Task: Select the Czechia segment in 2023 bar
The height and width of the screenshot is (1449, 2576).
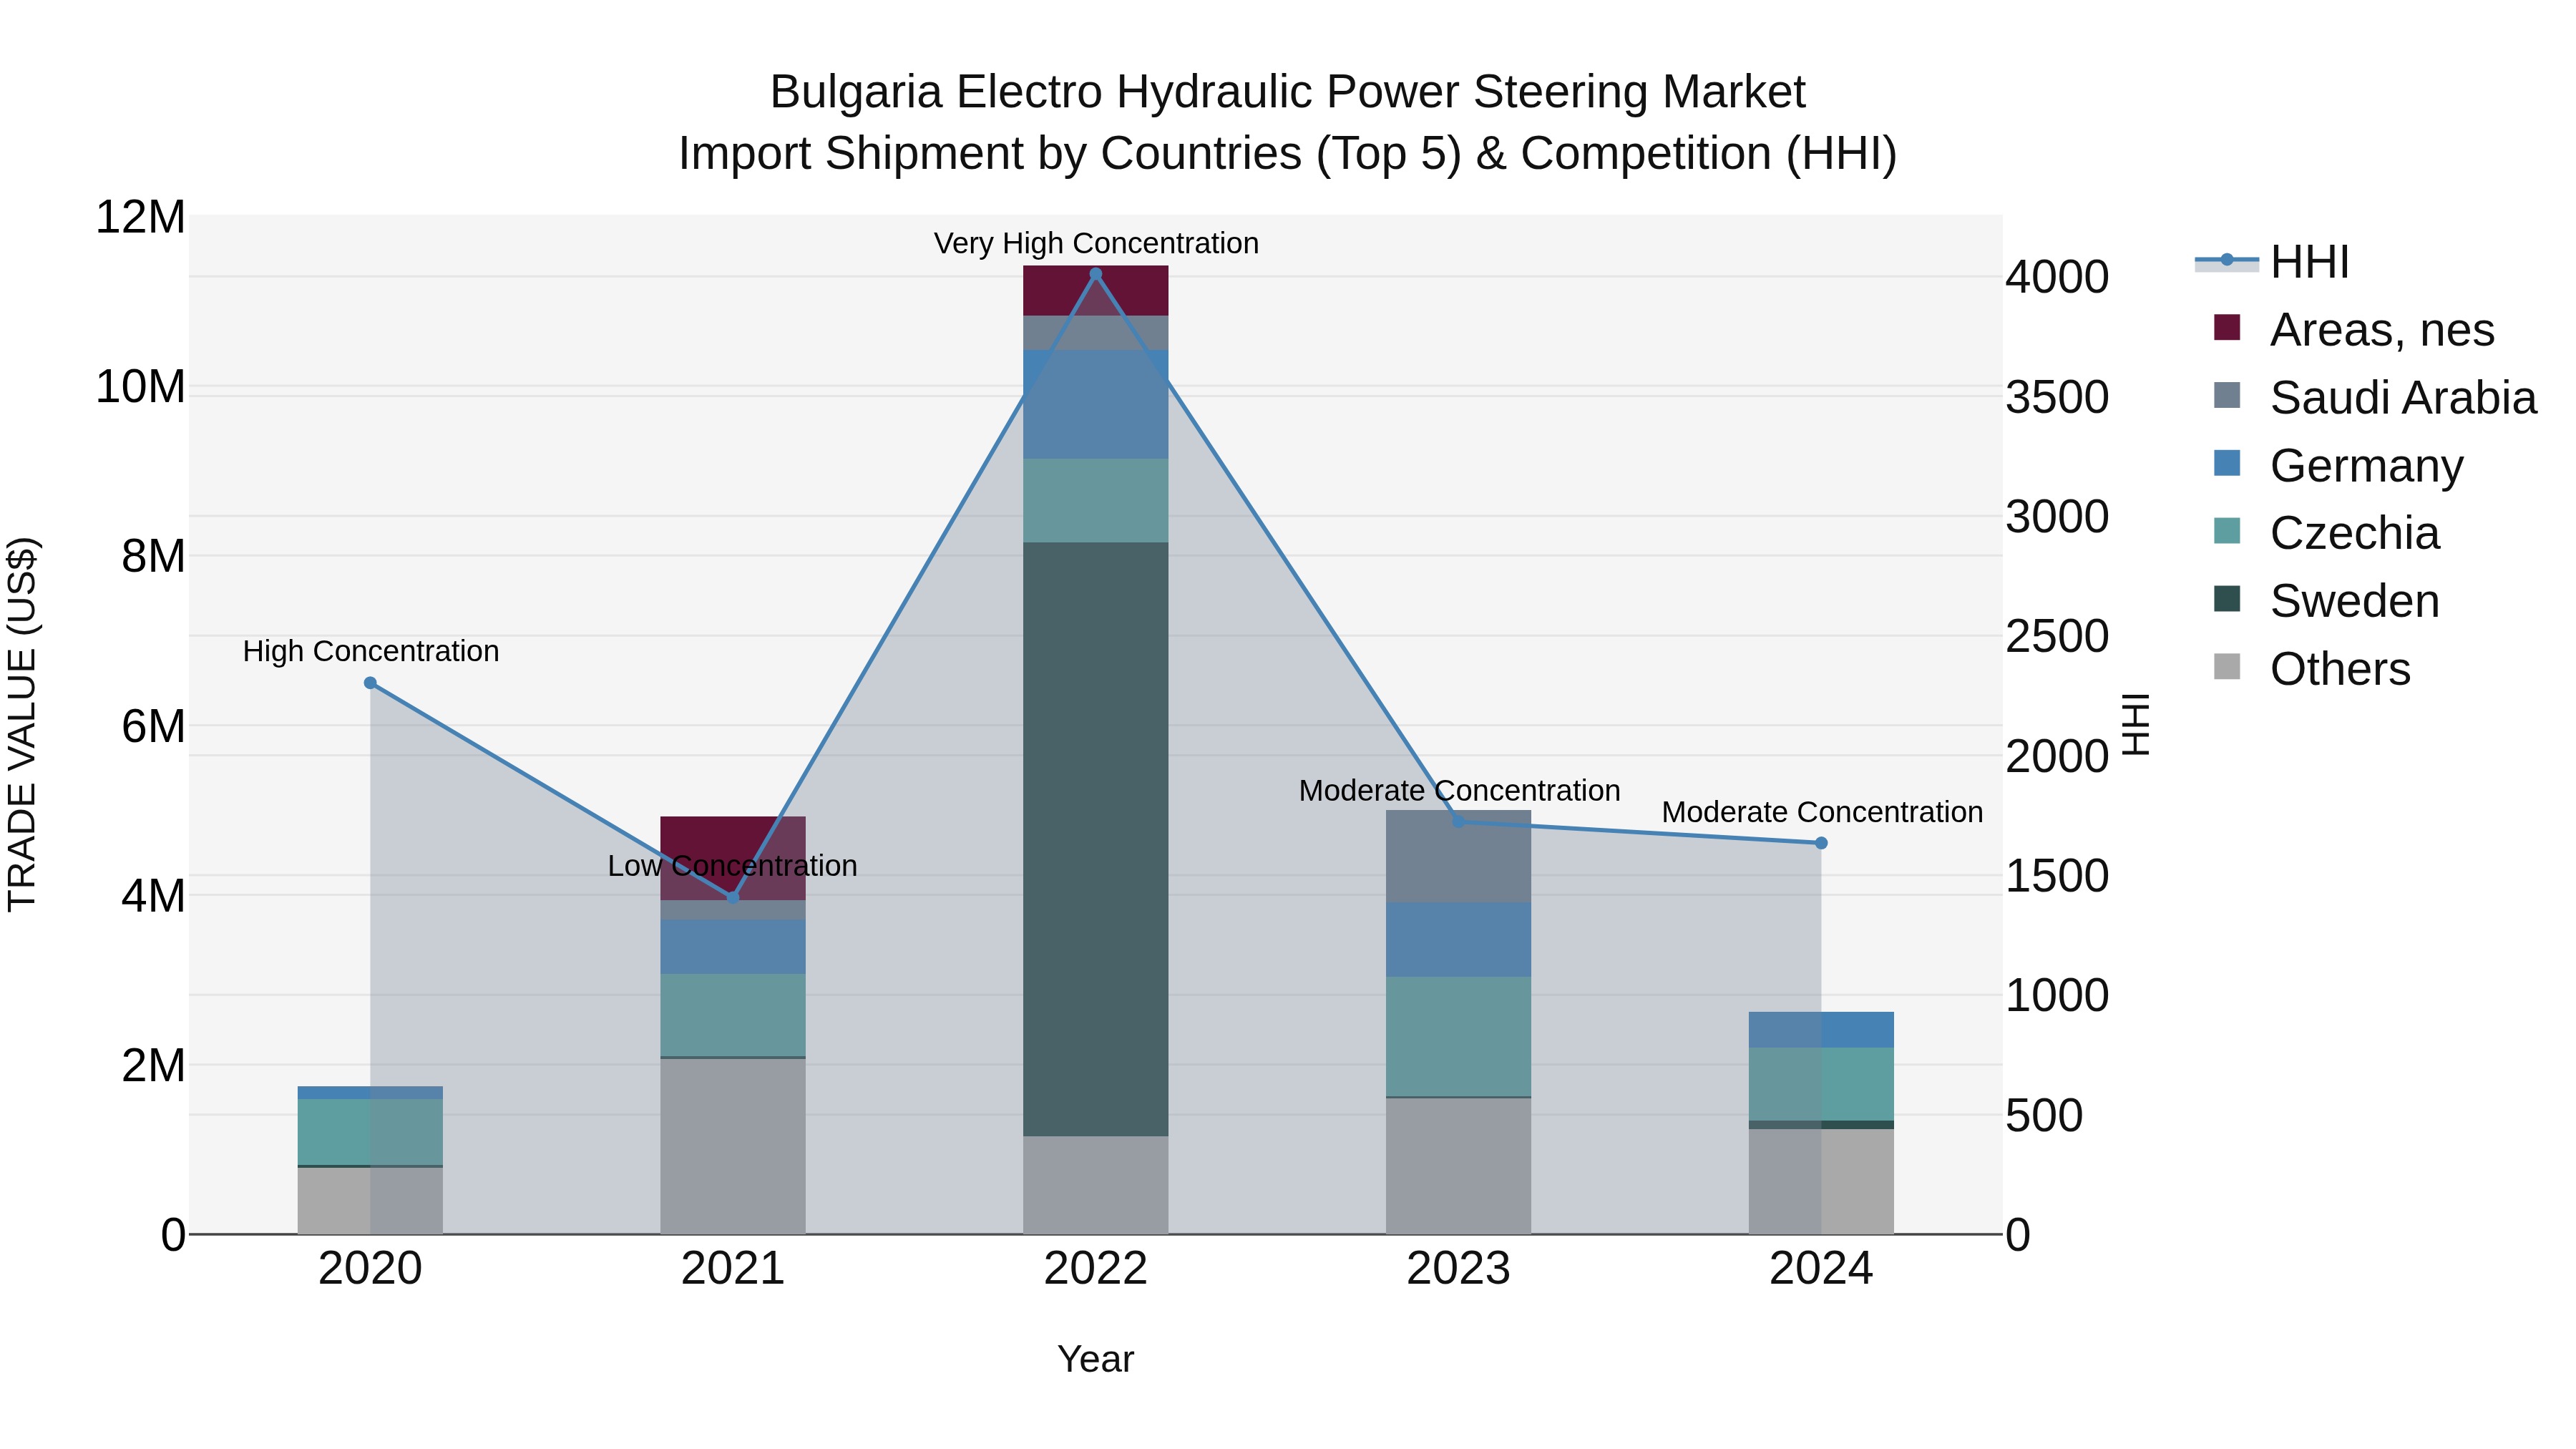Action: point(1458,1036)
